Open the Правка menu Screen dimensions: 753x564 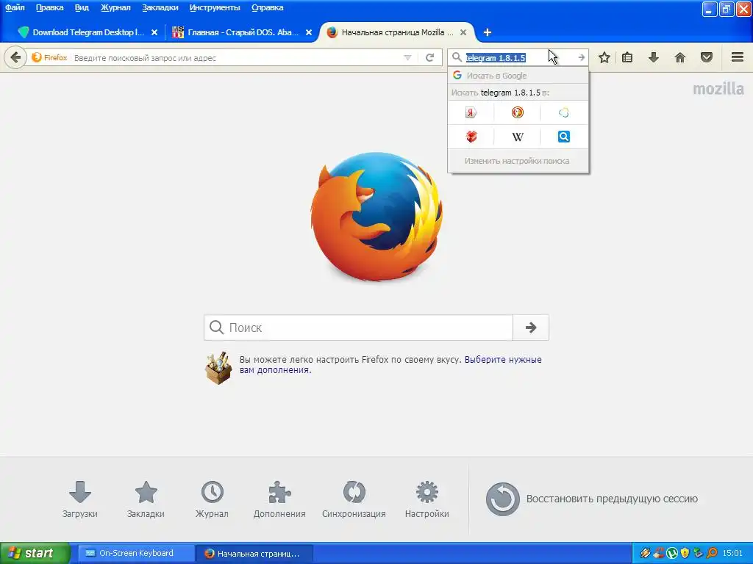coord(49,7)
